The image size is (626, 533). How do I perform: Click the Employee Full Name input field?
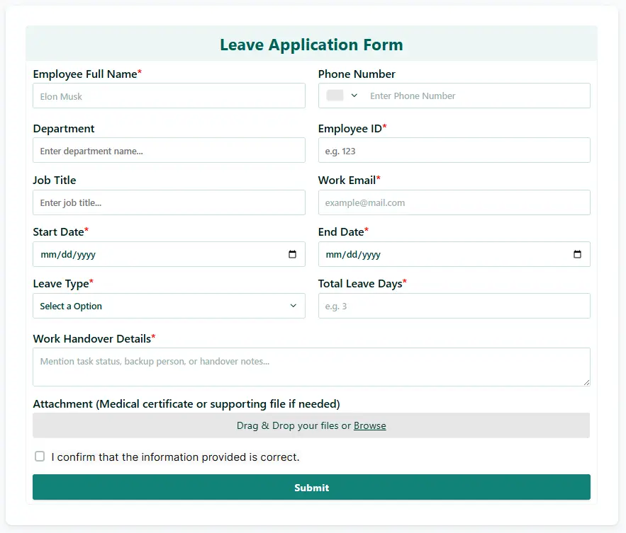[169, 96]
